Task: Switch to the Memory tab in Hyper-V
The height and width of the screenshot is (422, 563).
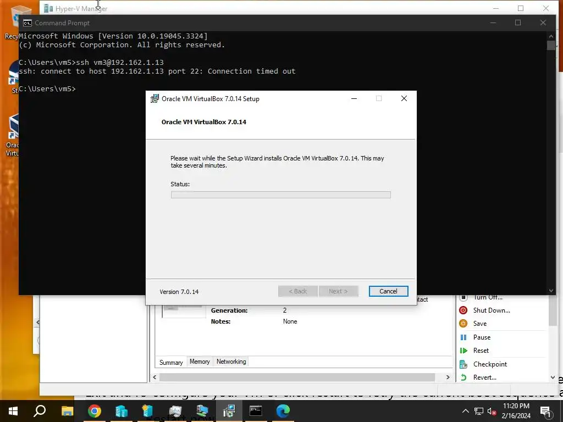Action: 200,362
